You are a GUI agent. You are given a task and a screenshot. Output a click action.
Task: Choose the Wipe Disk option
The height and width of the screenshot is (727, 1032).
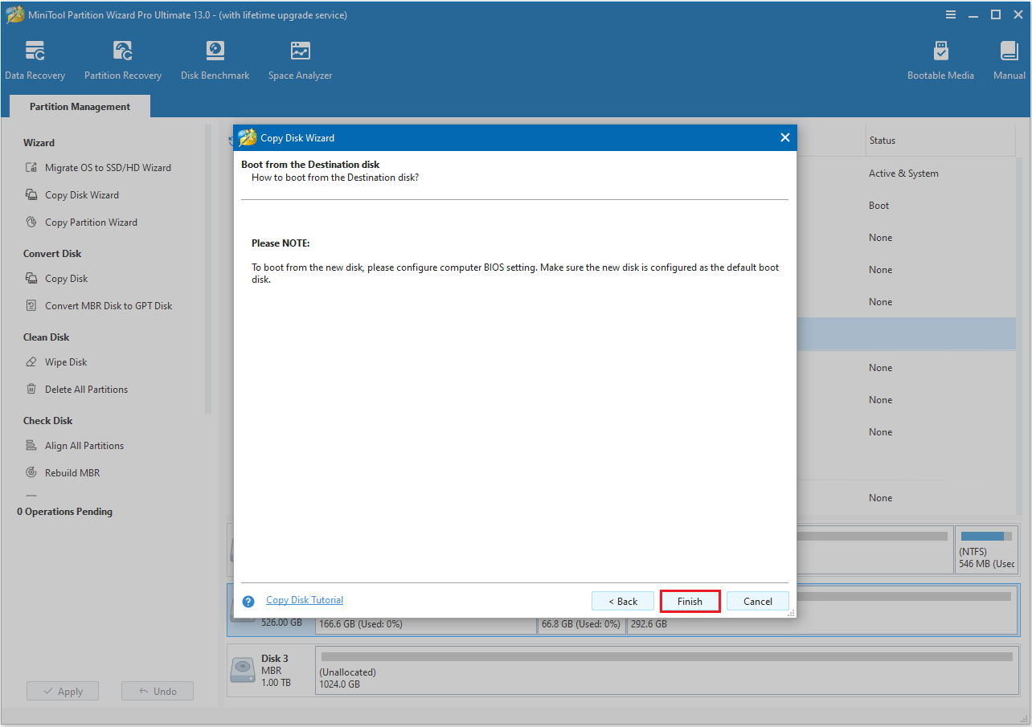[66, 361]
